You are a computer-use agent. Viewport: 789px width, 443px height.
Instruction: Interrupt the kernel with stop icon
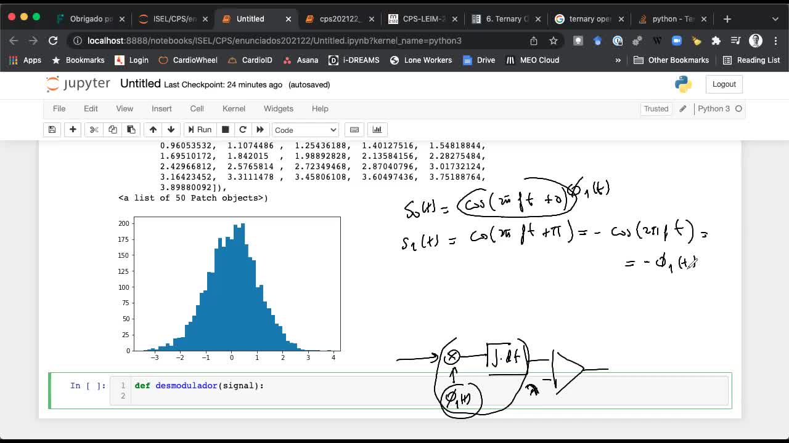click(x=226, y=130)
